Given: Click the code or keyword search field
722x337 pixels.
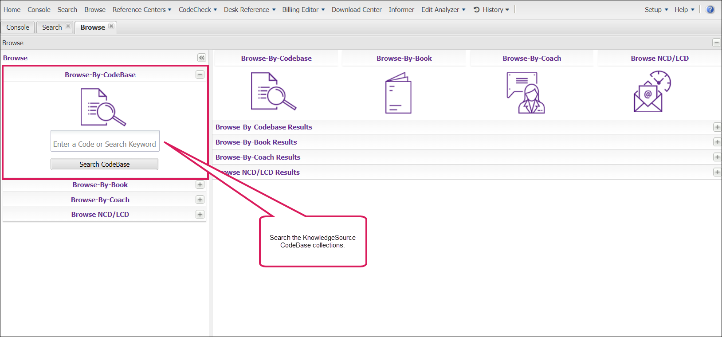Looking at the screenshot, I should tap(105, 141).
